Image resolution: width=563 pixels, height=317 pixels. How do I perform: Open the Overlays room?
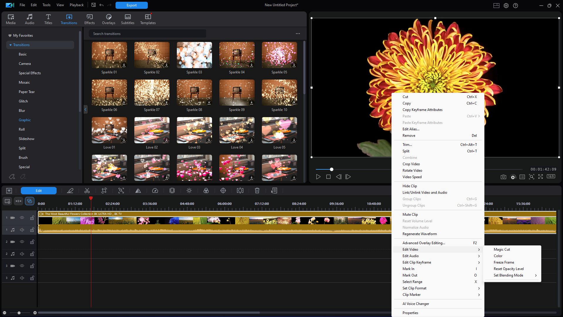[108, 19]
